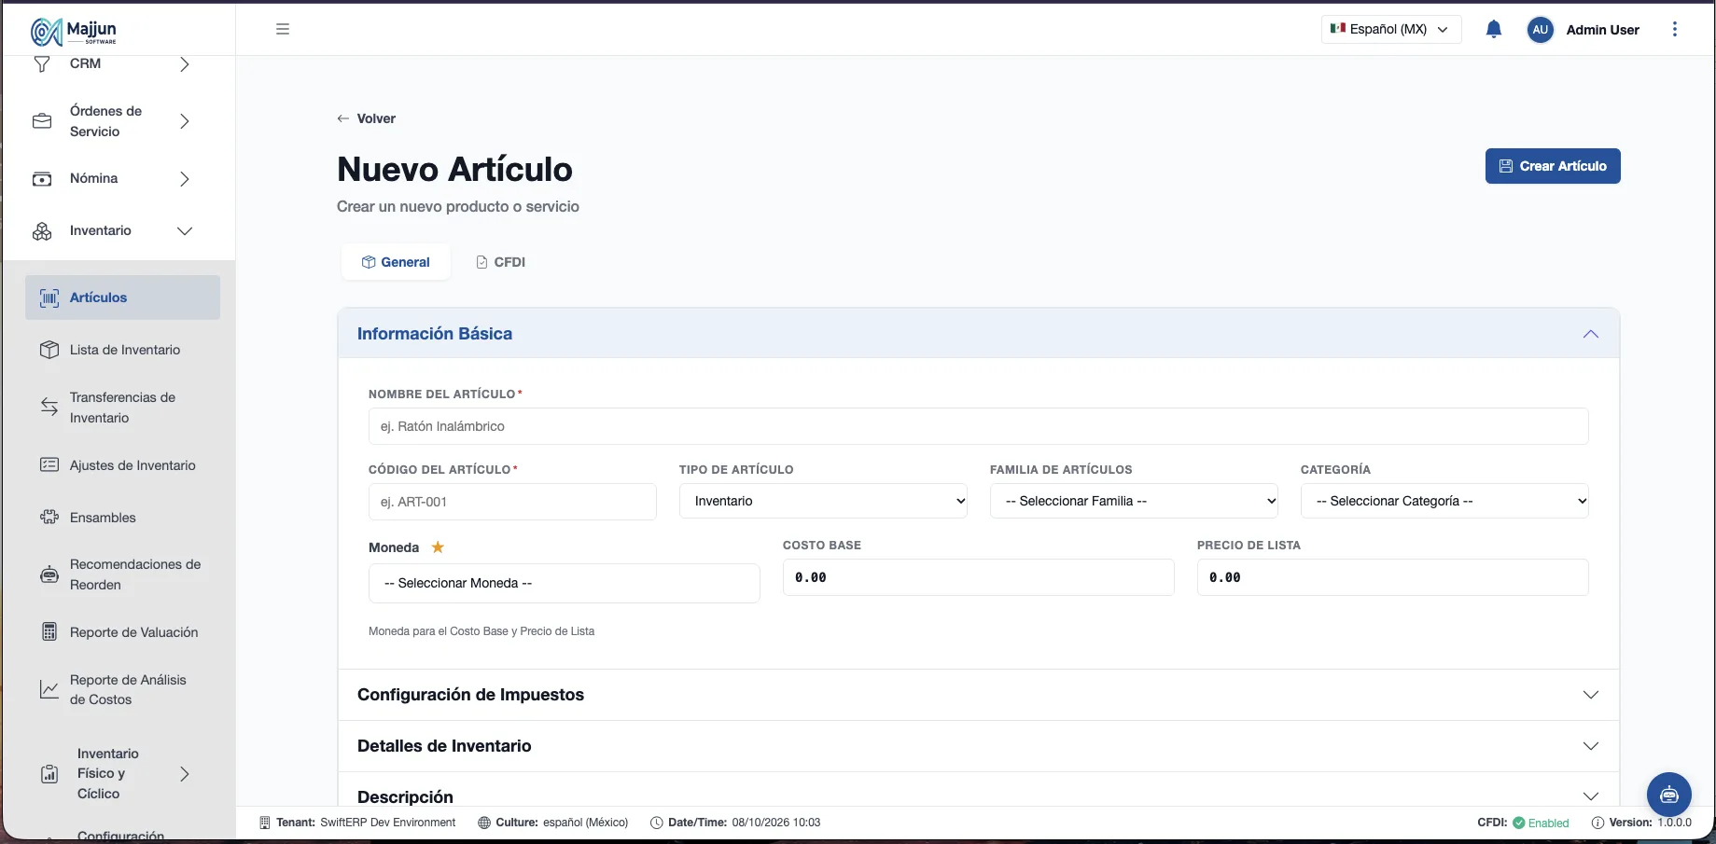The width and height of the screenshot is (1716, 844).
Task: Click the CRM funnel icon
Action: 42,64
